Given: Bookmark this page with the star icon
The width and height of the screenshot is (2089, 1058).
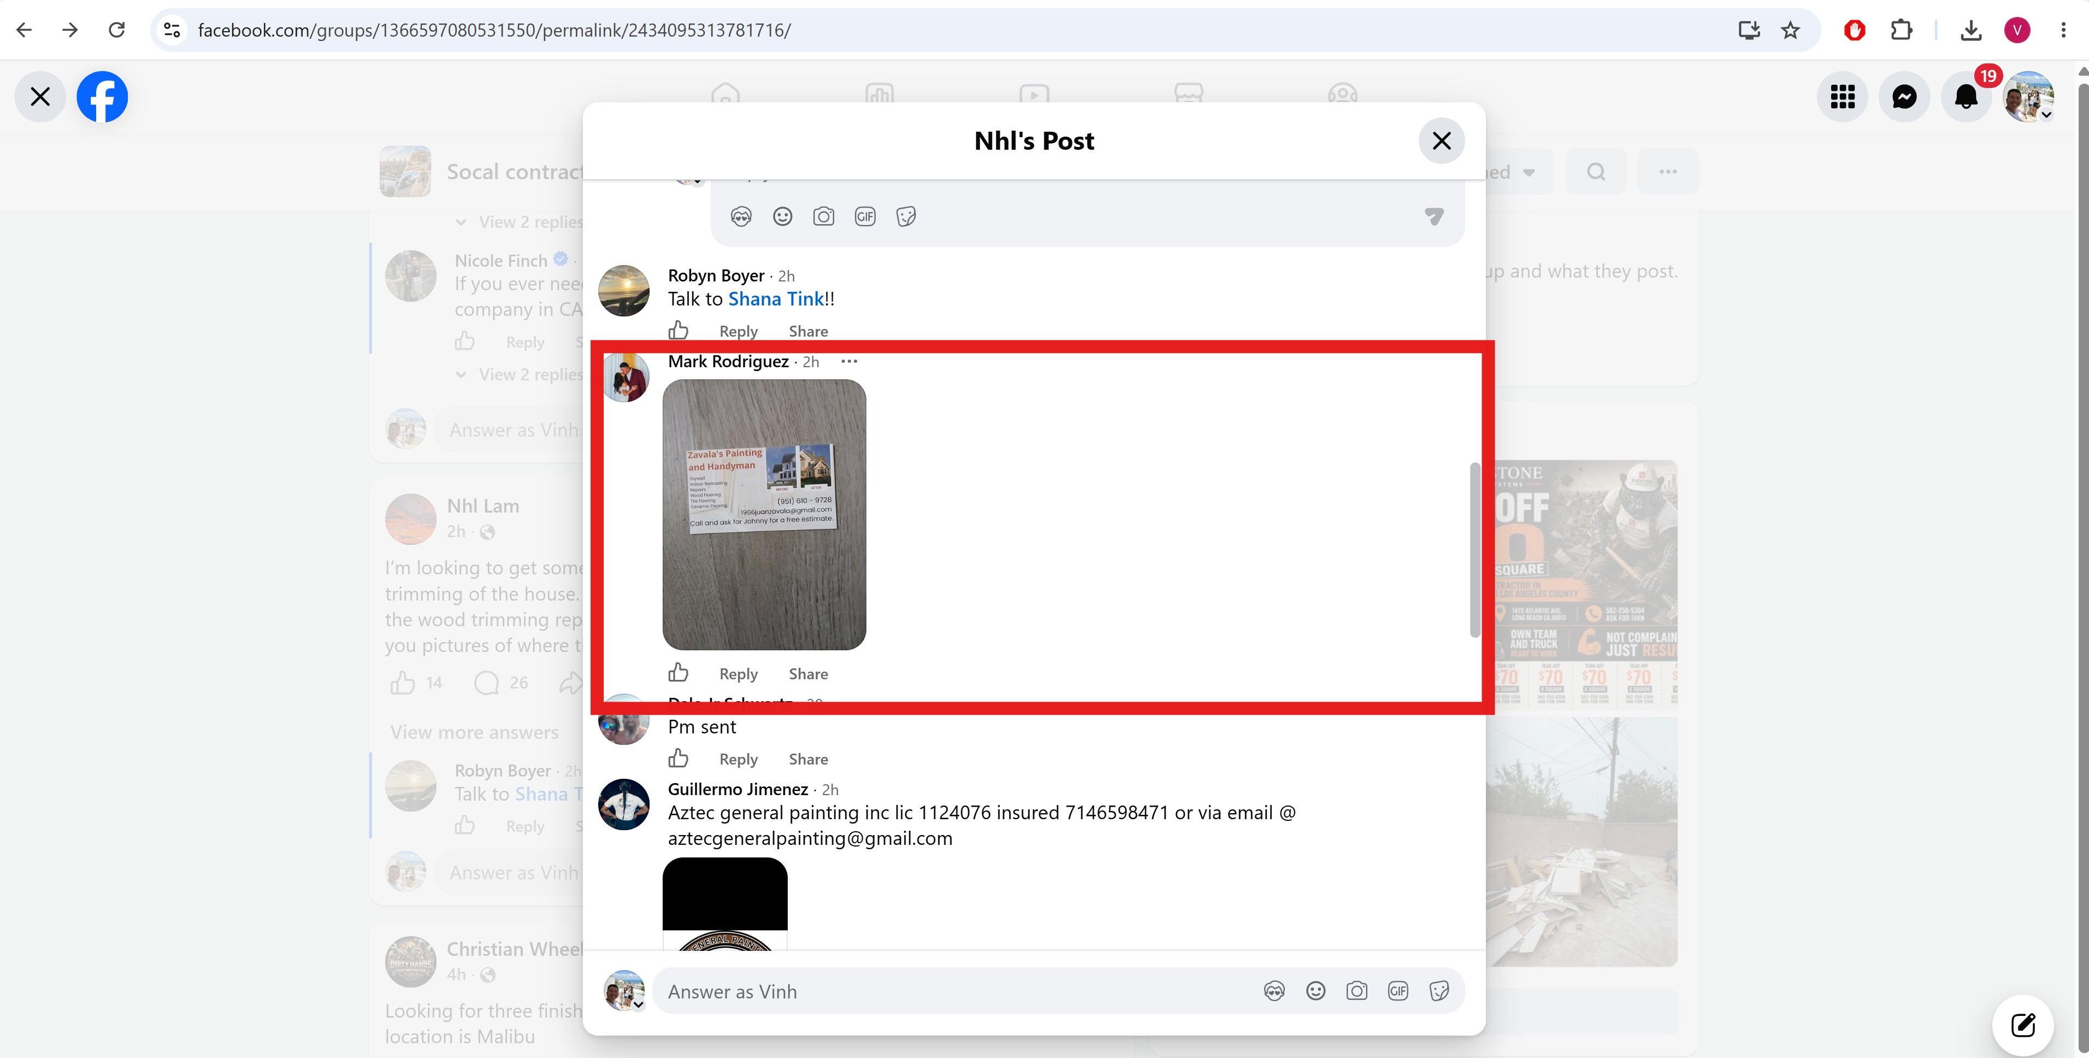Looking at the screenshot, I should tap(1791, 30).
